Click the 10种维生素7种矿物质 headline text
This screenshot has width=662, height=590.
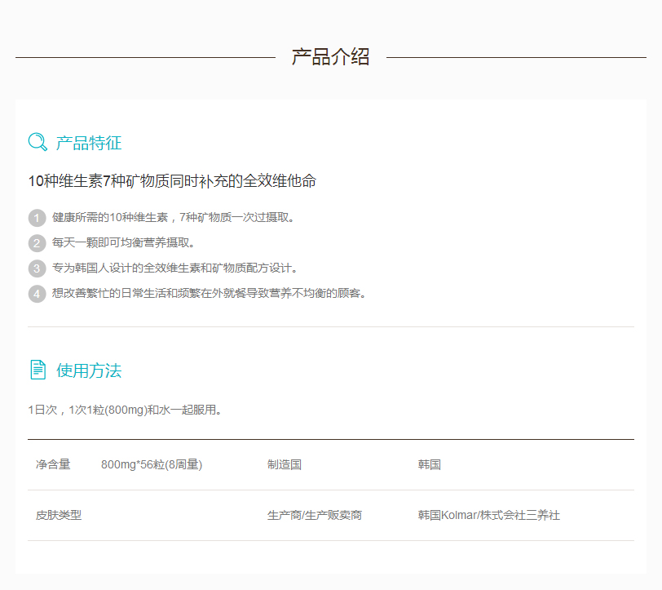click(x=172, y=181)
